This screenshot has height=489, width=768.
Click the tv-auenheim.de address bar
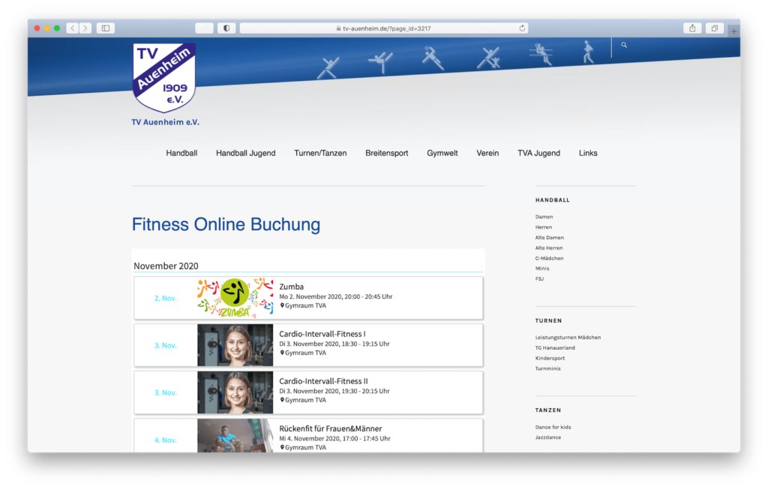tap(384, 28)
